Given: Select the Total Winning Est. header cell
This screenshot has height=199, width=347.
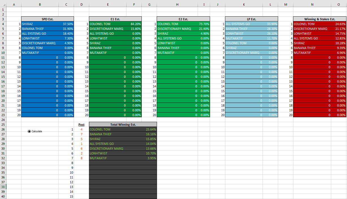Looking at the screenshot, I should 123,125.
